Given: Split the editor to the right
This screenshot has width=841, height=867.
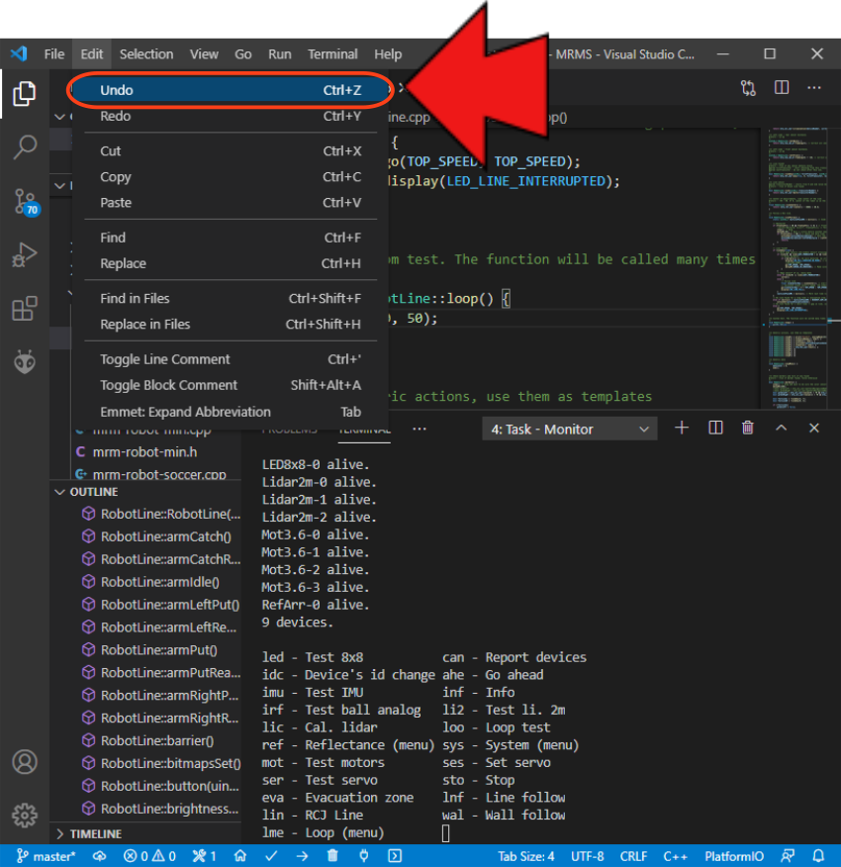Looking at the screenshot, I should pos(782,88).
